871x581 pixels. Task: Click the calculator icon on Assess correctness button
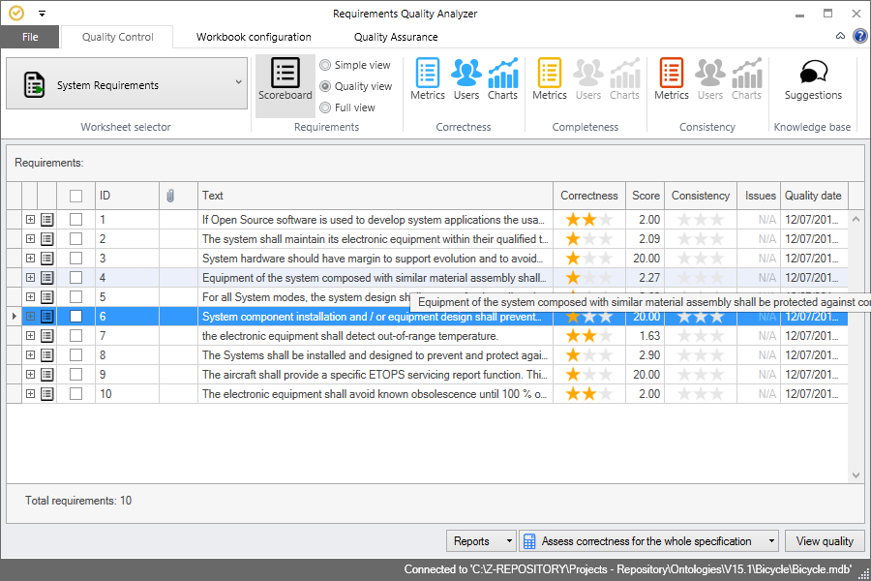(529, 541)
